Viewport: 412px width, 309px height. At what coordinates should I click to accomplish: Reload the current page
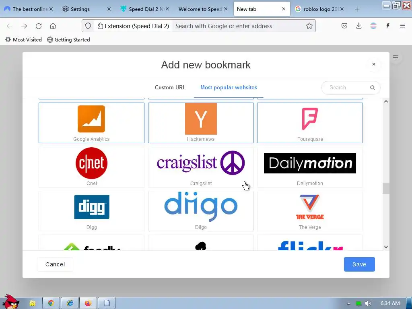point(39,26)
